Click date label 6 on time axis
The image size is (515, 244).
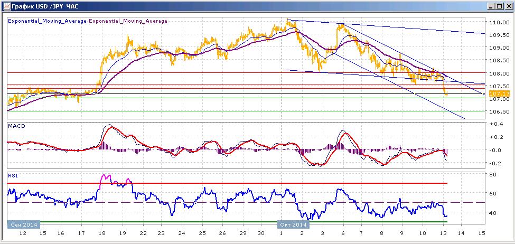(x=343, y=233)
